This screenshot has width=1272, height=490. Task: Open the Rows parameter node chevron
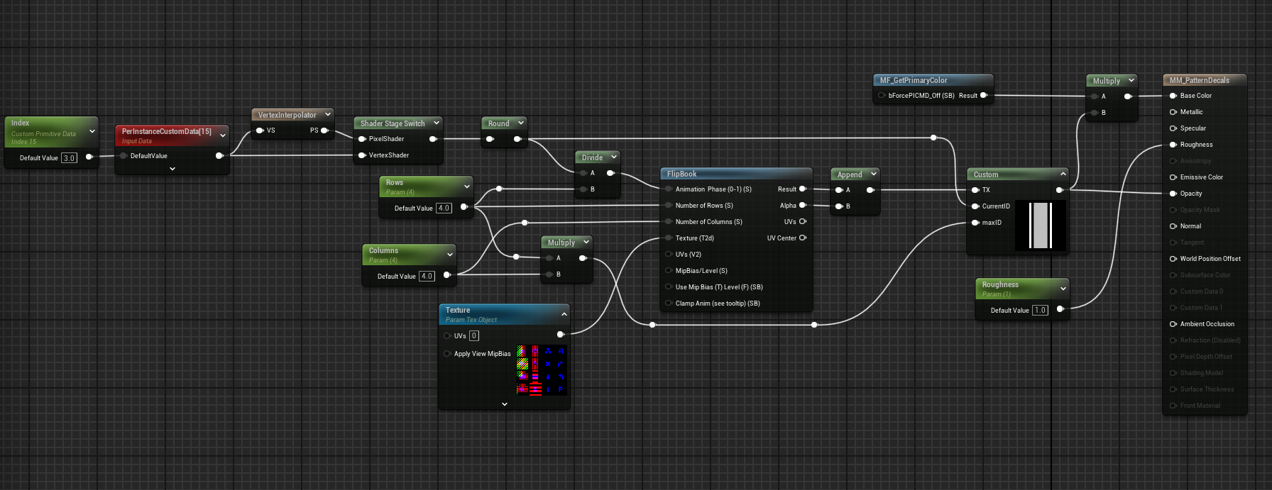[x=466, y=186]
